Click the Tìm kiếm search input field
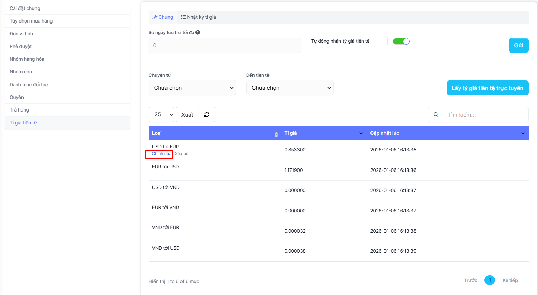 (x=485, y=115)
